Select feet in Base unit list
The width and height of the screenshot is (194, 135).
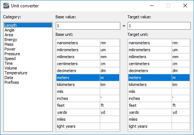[x=88, y=105]
